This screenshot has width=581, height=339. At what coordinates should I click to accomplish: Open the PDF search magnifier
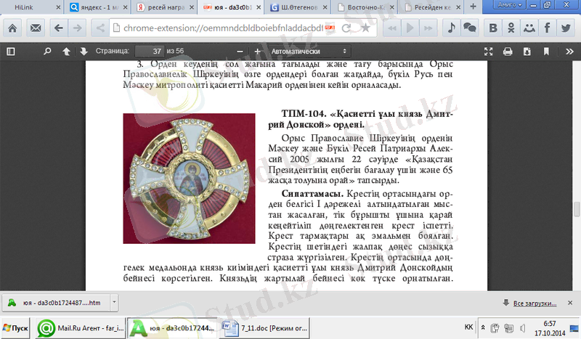(48, 52)
